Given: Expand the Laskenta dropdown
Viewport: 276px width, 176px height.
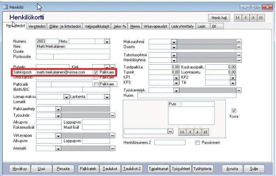Looking at the screenshot, I should click(x=107, y=97).
